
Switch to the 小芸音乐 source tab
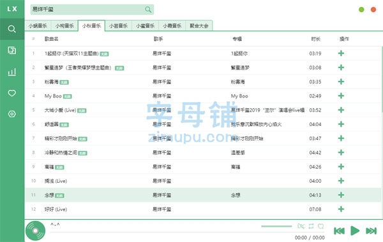tap(118, 26)
